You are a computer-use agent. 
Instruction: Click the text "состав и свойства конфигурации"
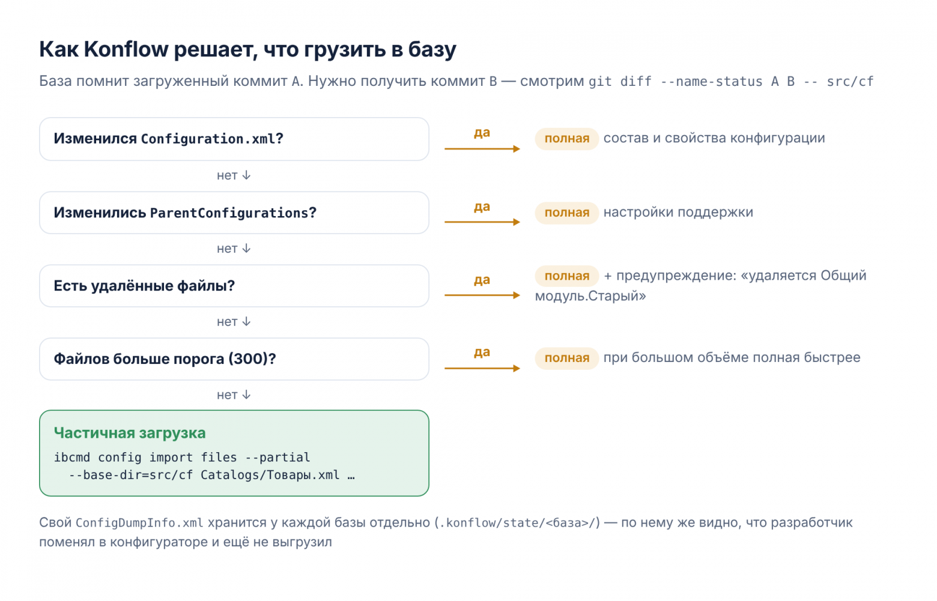pos(714,138)
